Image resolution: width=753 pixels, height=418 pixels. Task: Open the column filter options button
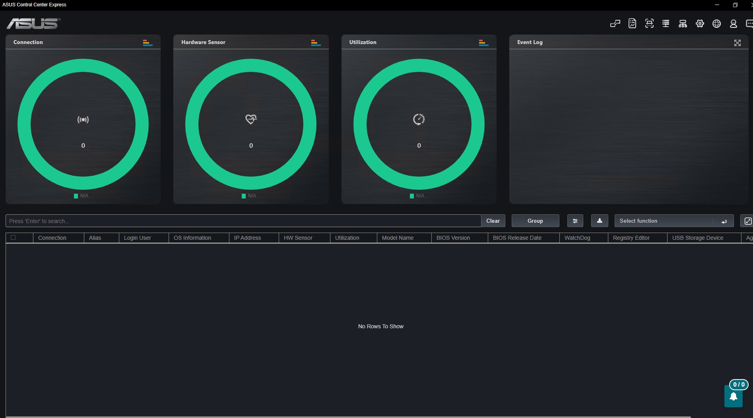point(575,221)
